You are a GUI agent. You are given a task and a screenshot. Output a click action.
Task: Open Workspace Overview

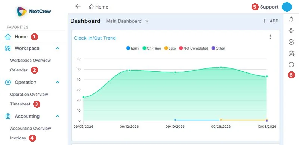[31, 60]
